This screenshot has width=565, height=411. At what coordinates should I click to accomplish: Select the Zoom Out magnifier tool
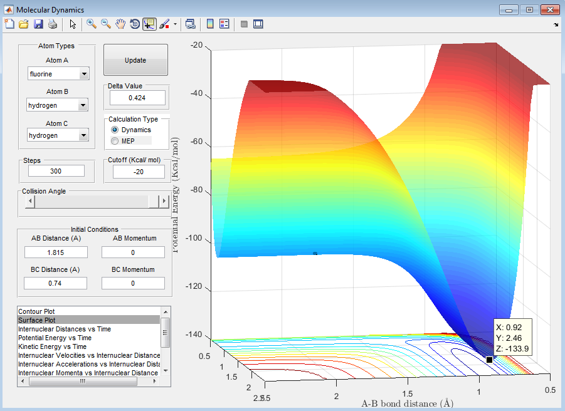pyautogui.click(x=106, y=24)
